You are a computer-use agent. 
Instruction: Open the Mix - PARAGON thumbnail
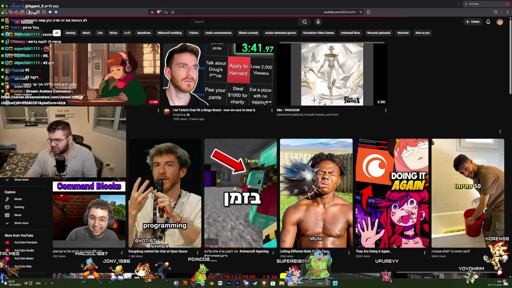pos(332,74)
